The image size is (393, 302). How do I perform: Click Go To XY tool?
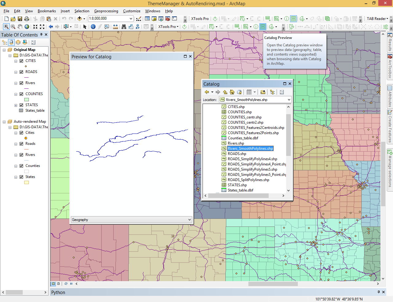click(x=138, y=27)
